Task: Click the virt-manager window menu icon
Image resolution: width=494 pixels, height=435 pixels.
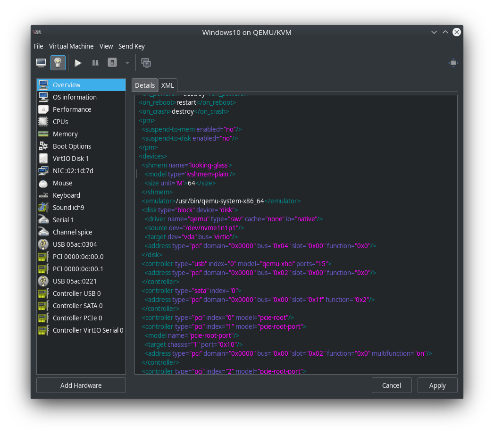Action: point(37,32)
